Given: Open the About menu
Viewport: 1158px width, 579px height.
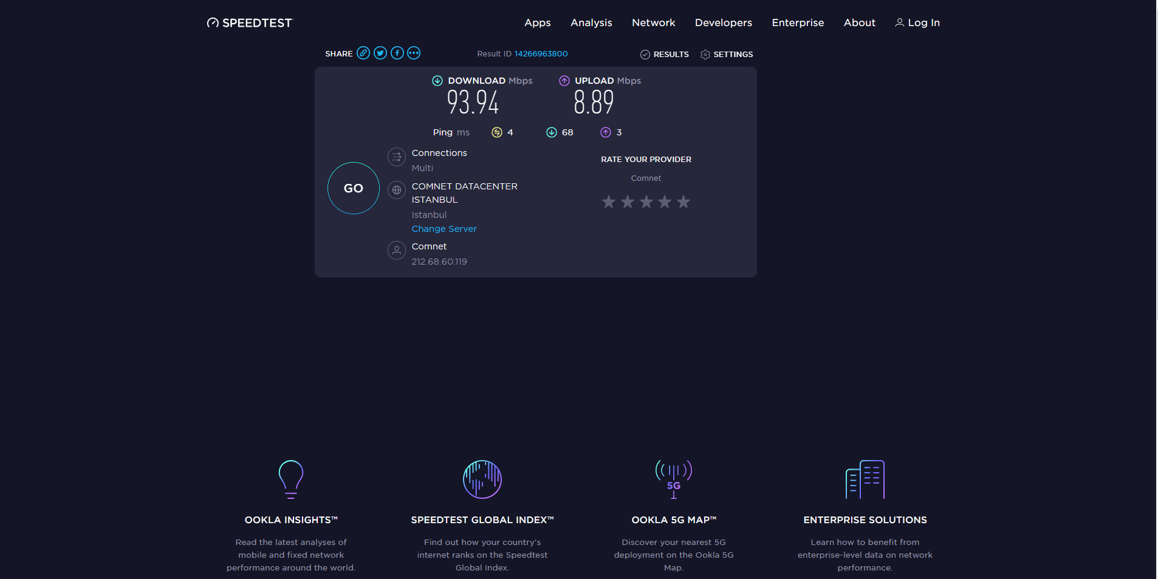Looking at the screenshot, I should [860, 22].
